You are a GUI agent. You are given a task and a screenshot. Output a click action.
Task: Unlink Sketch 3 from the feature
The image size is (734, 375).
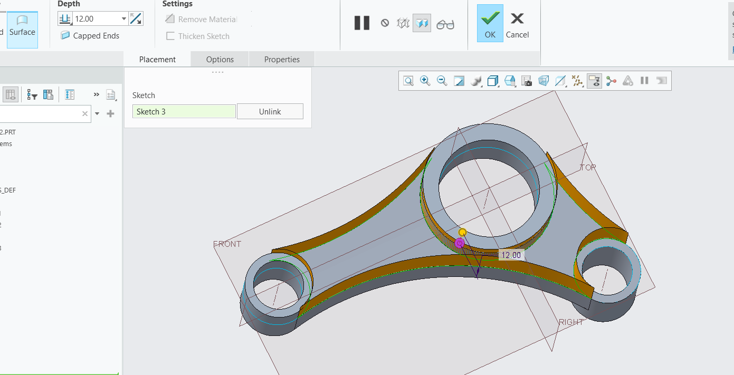point(270,111)
